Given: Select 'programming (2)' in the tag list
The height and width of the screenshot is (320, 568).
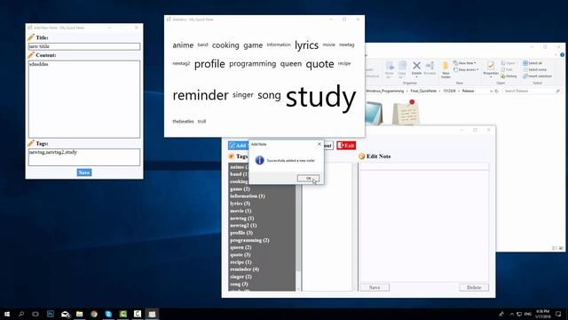Looking at the screenshot, I should pos(249,240).
